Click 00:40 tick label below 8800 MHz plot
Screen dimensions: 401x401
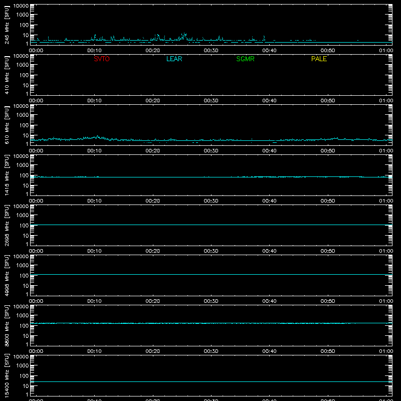click(269, 351)
